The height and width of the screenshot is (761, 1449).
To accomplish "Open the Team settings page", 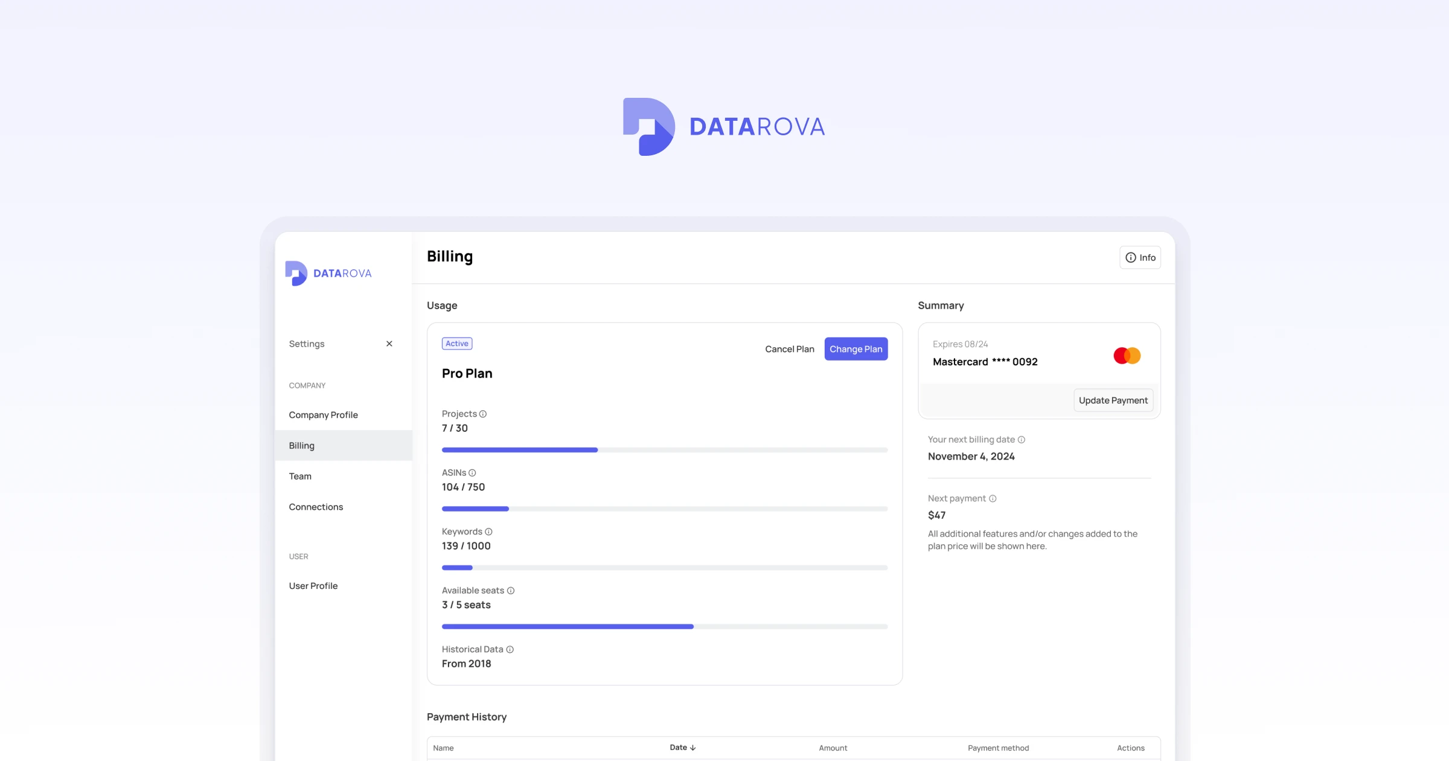I will [300, 476].
